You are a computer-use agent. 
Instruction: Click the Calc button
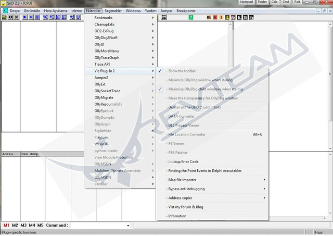274,2
